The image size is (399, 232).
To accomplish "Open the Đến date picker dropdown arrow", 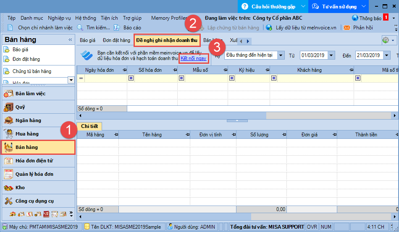I will pos(386,55).
